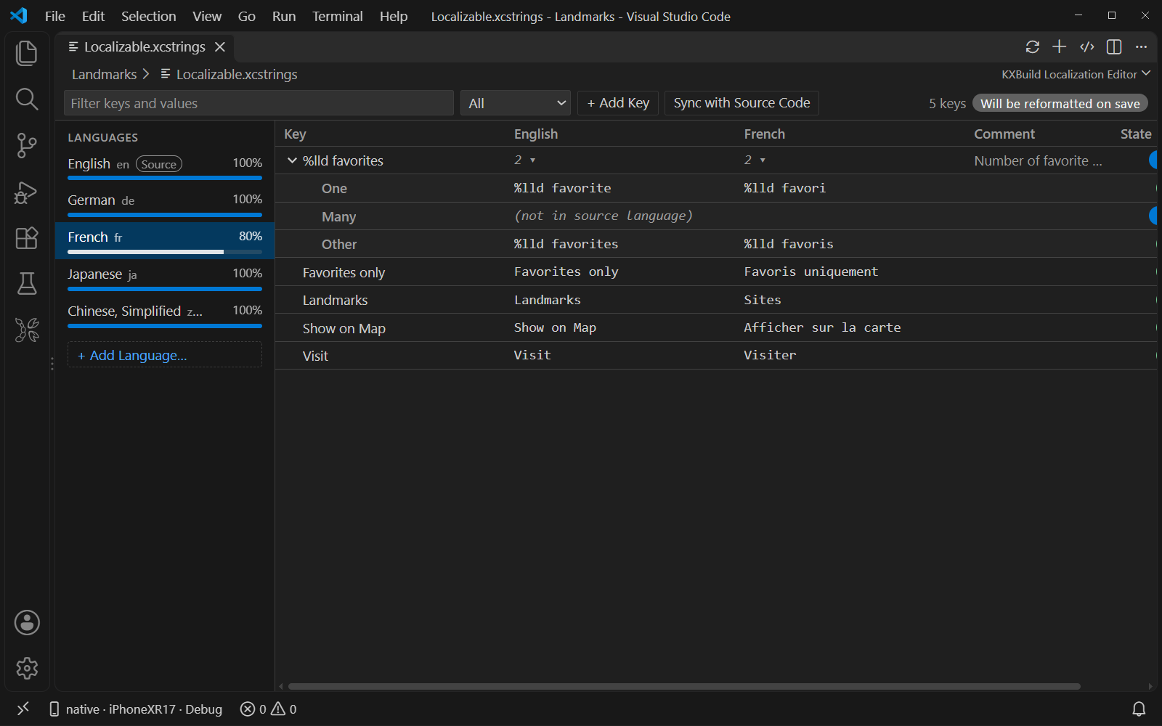This screenshot has width=1162, height=726.
Task: Close the Localizable.xcstrings tab
Action: pos(220,47)
